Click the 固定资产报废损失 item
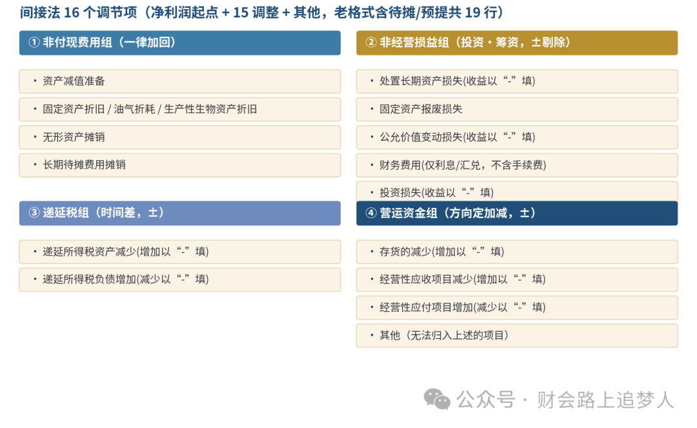697x428 pixels. [x=517, y=109]
